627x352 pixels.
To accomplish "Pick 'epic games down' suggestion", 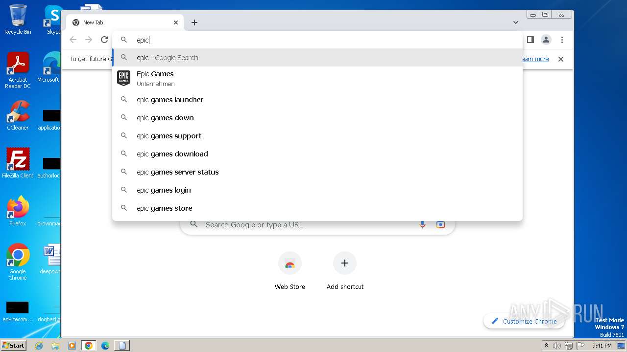I will point(317,118).
